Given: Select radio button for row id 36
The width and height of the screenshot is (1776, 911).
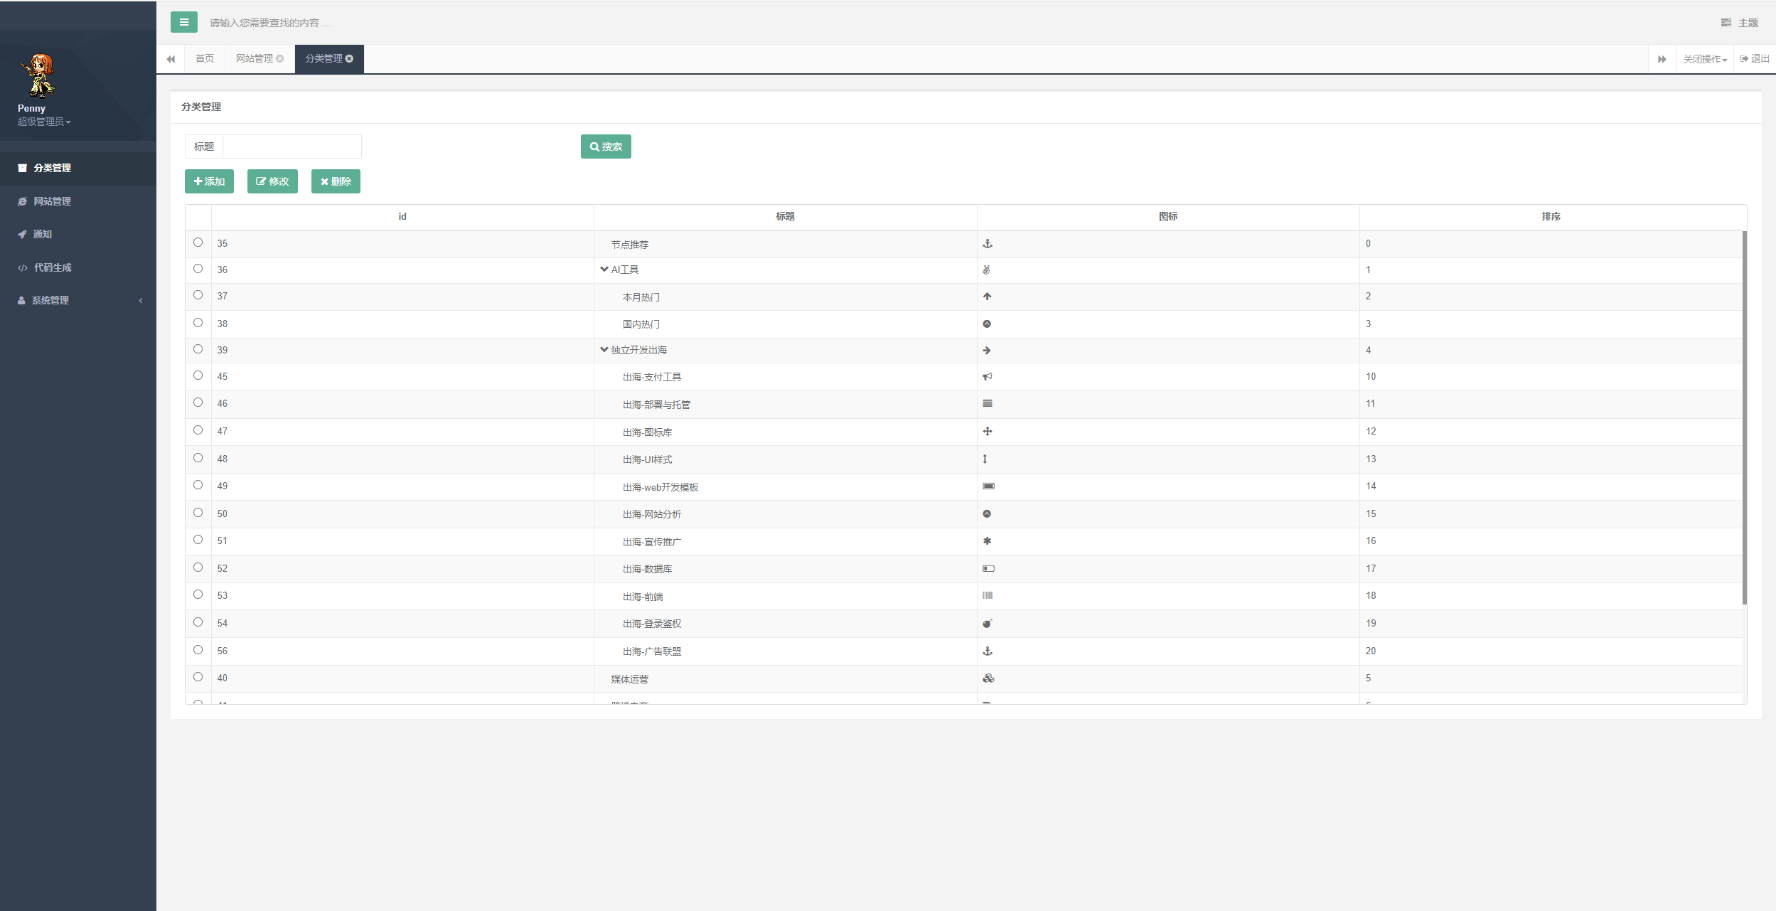Looking at the screenshot, I should click(198, 269).
